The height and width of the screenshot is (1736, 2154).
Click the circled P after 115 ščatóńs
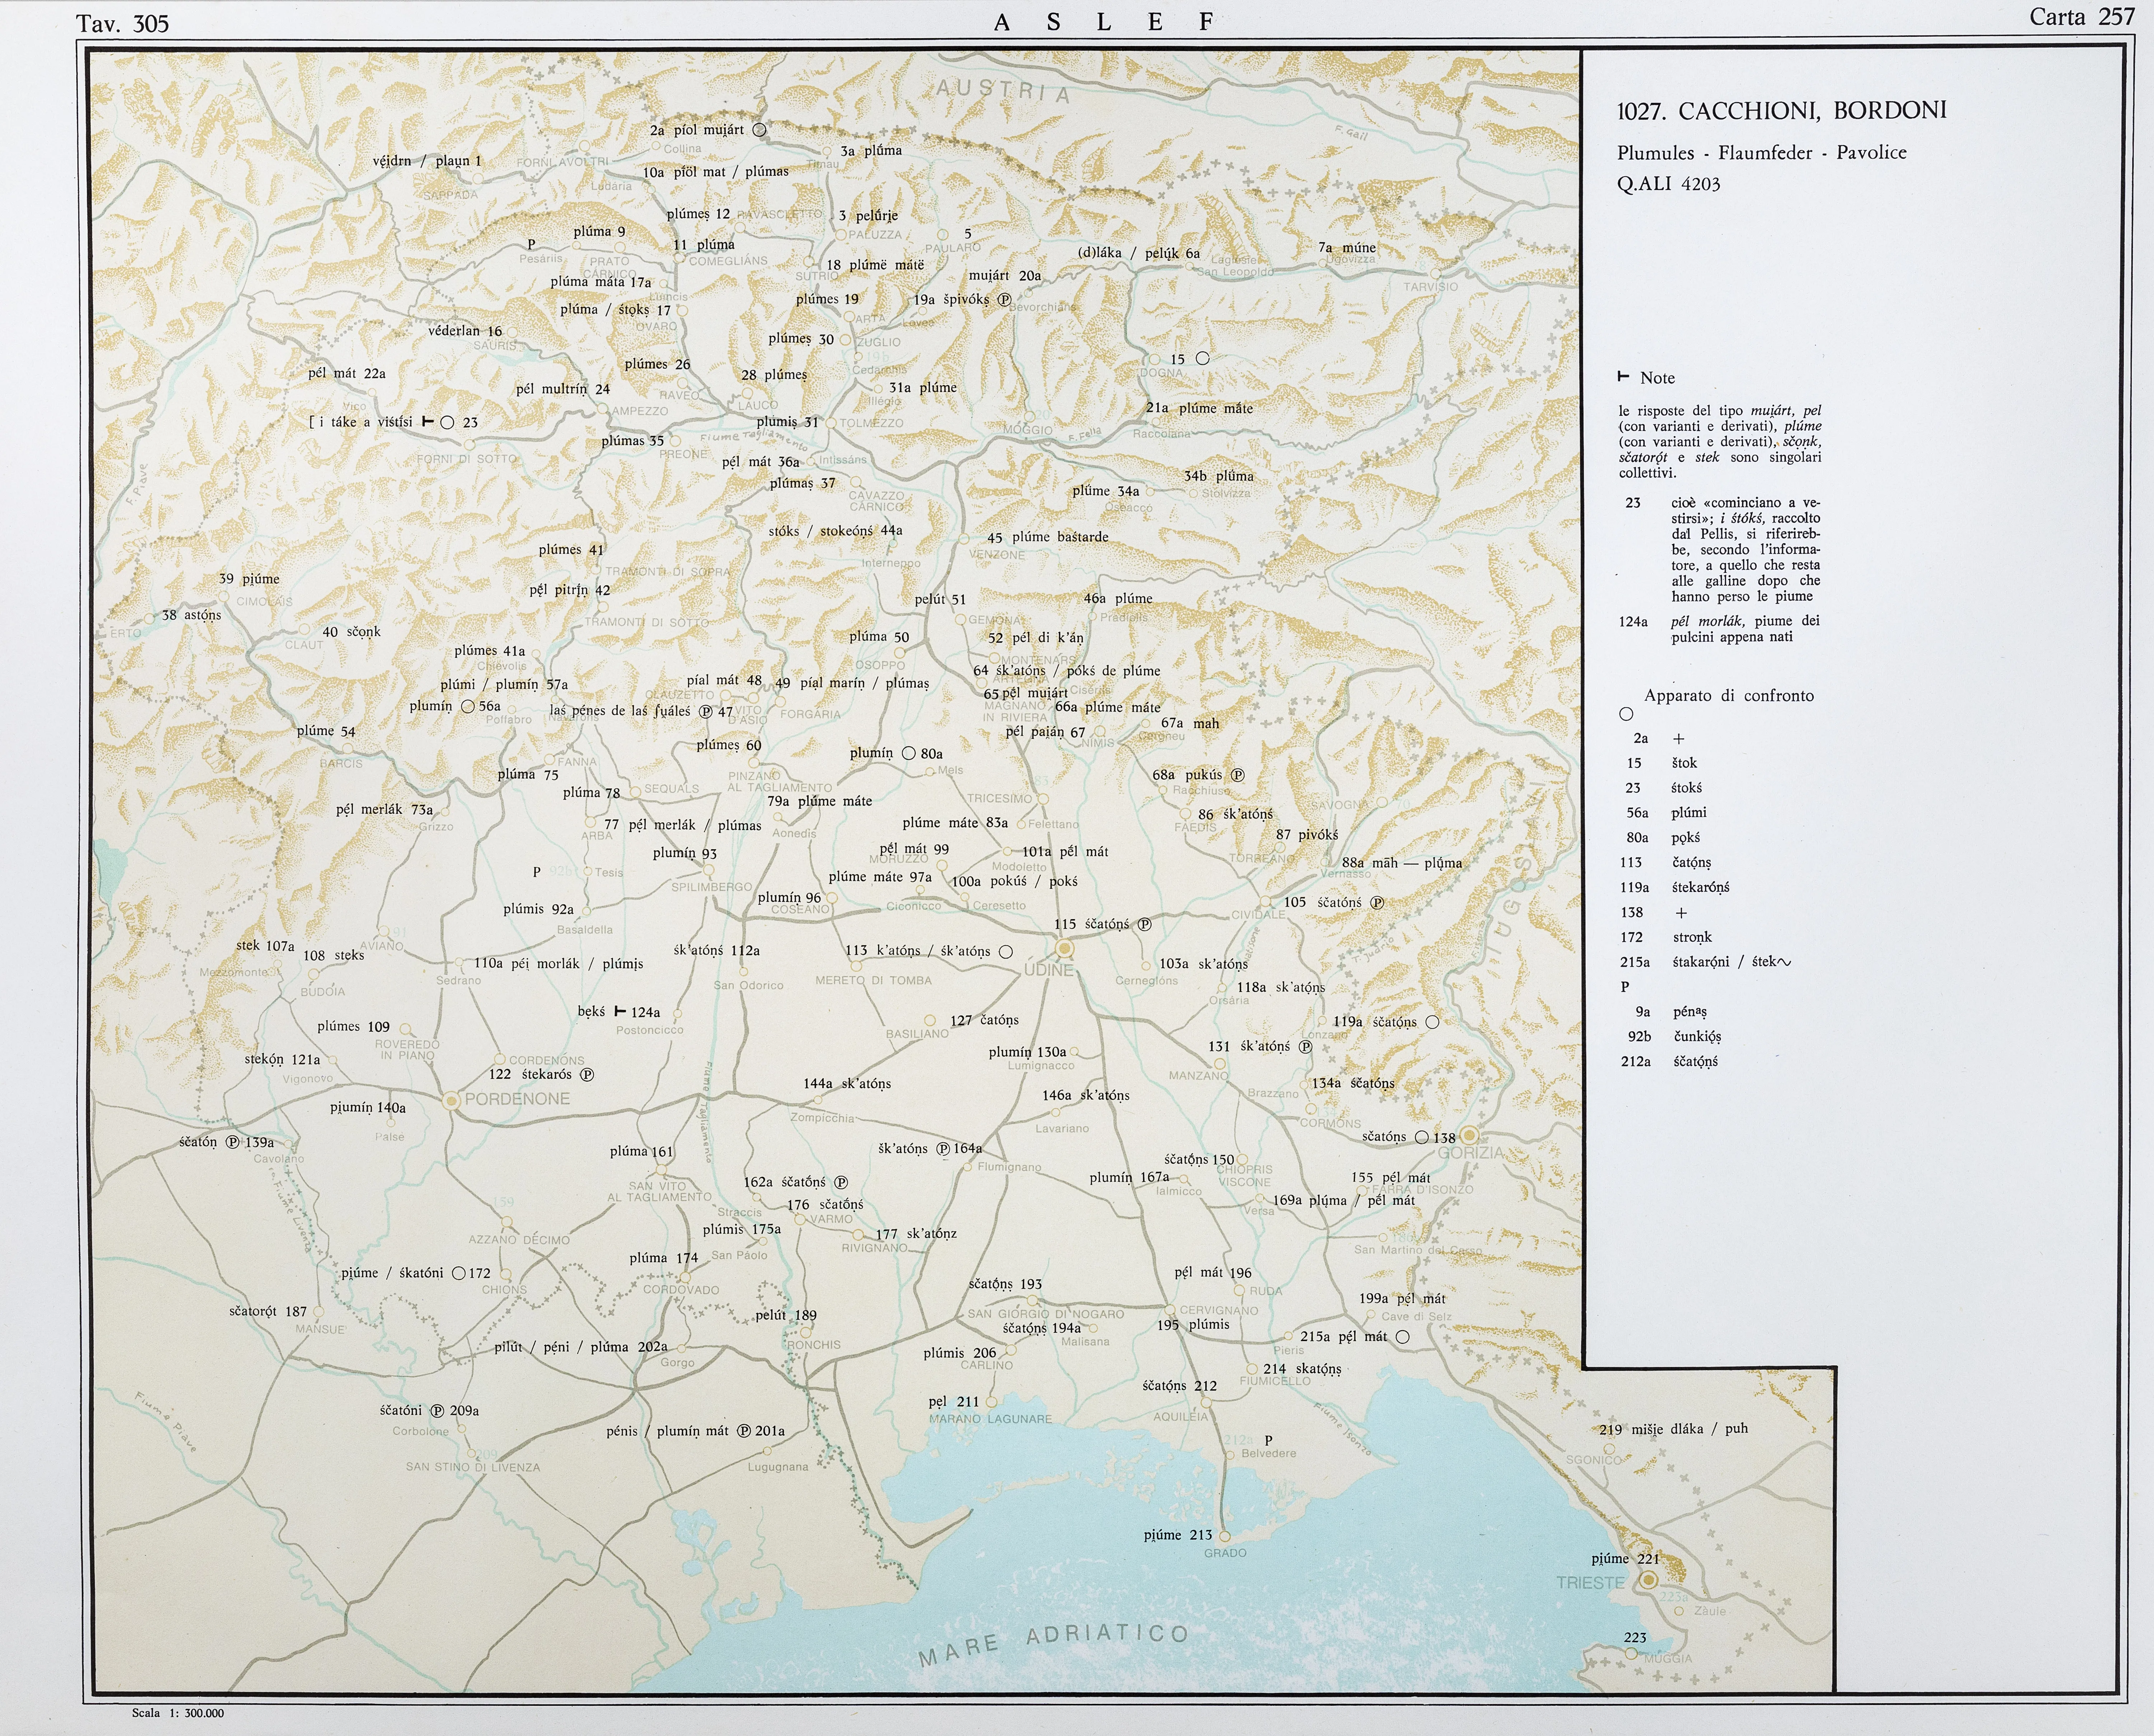[x=1144, y=924]
